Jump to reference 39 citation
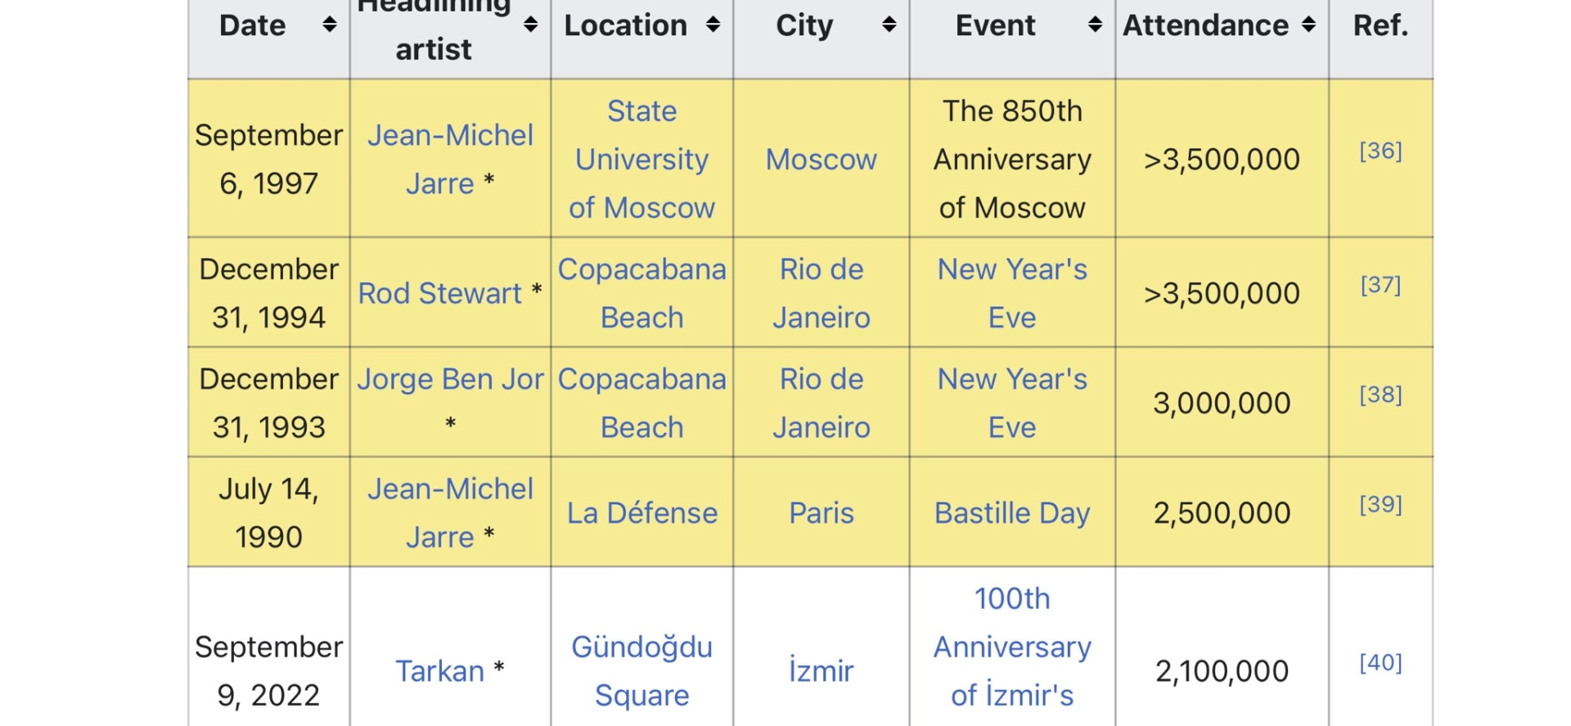 (1380, 504)
